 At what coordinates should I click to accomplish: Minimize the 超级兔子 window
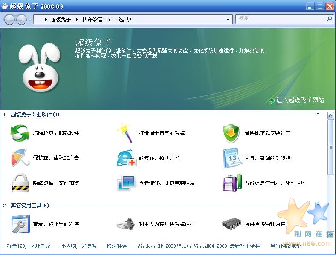coord(310,6)
